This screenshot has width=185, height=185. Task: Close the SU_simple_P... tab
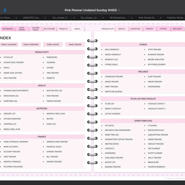click(x=74, y=18)
